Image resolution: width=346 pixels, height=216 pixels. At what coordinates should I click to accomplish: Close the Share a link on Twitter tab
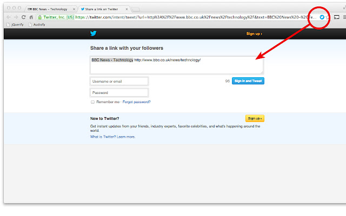point(127,9)
